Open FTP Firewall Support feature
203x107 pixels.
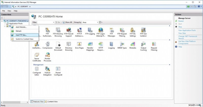69,32
